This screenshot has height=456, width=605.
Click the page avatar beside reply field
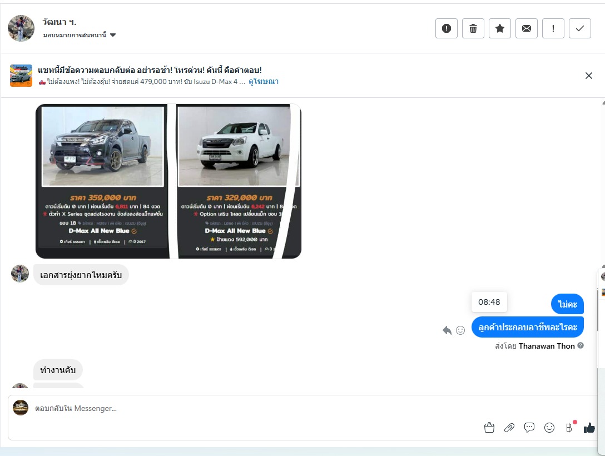(x=21, y=408)
